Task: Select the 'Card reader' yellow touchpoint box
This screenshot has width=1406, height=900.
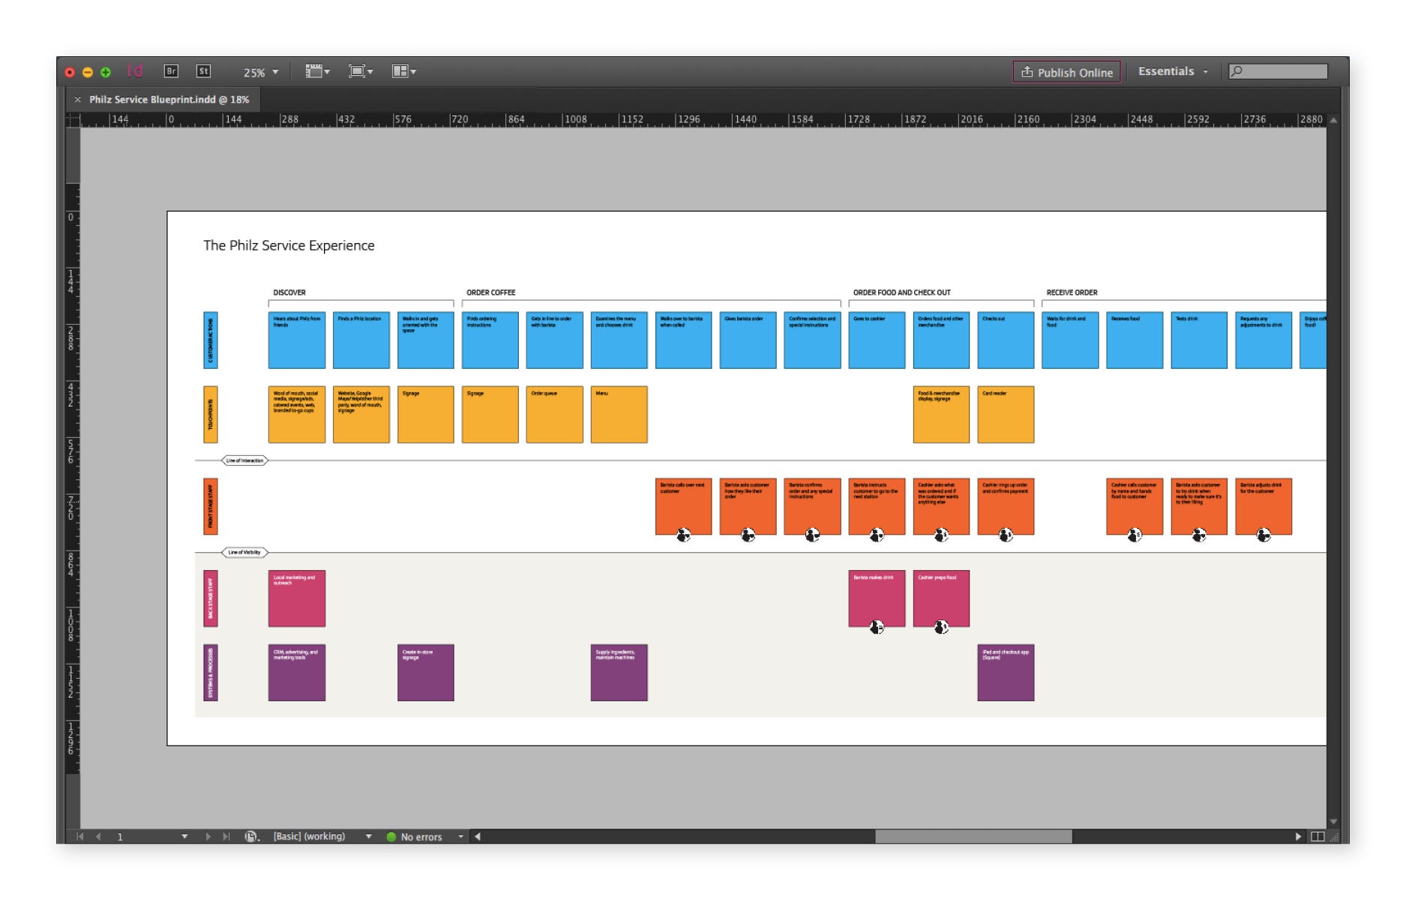Action: coord(1006,415)
